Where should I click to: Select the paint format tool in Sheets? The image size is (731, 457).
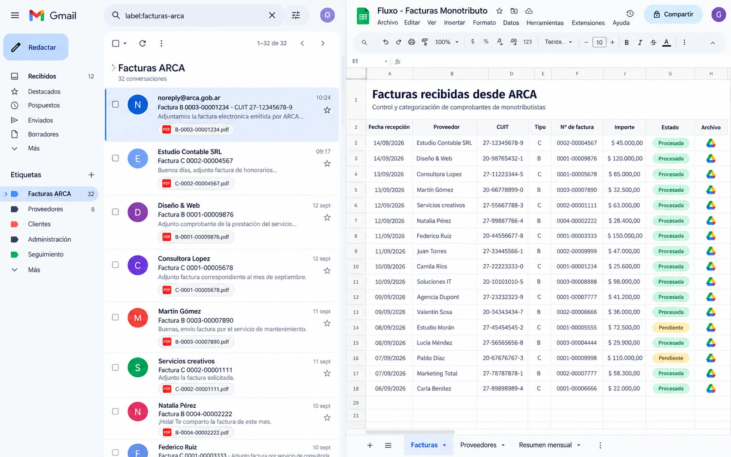pyautogui.click(x=425, y=42)
